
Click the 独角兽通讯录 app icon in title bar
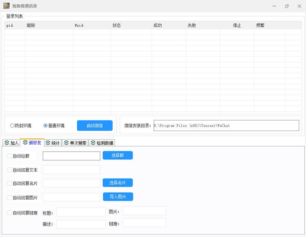coord(7,6)
